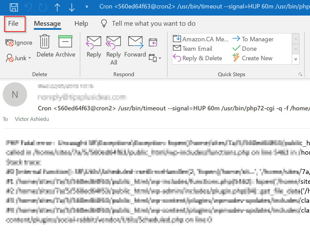Go to previous item with up arrow
This screenshot has height=242, width=310.
pos(57,7)
